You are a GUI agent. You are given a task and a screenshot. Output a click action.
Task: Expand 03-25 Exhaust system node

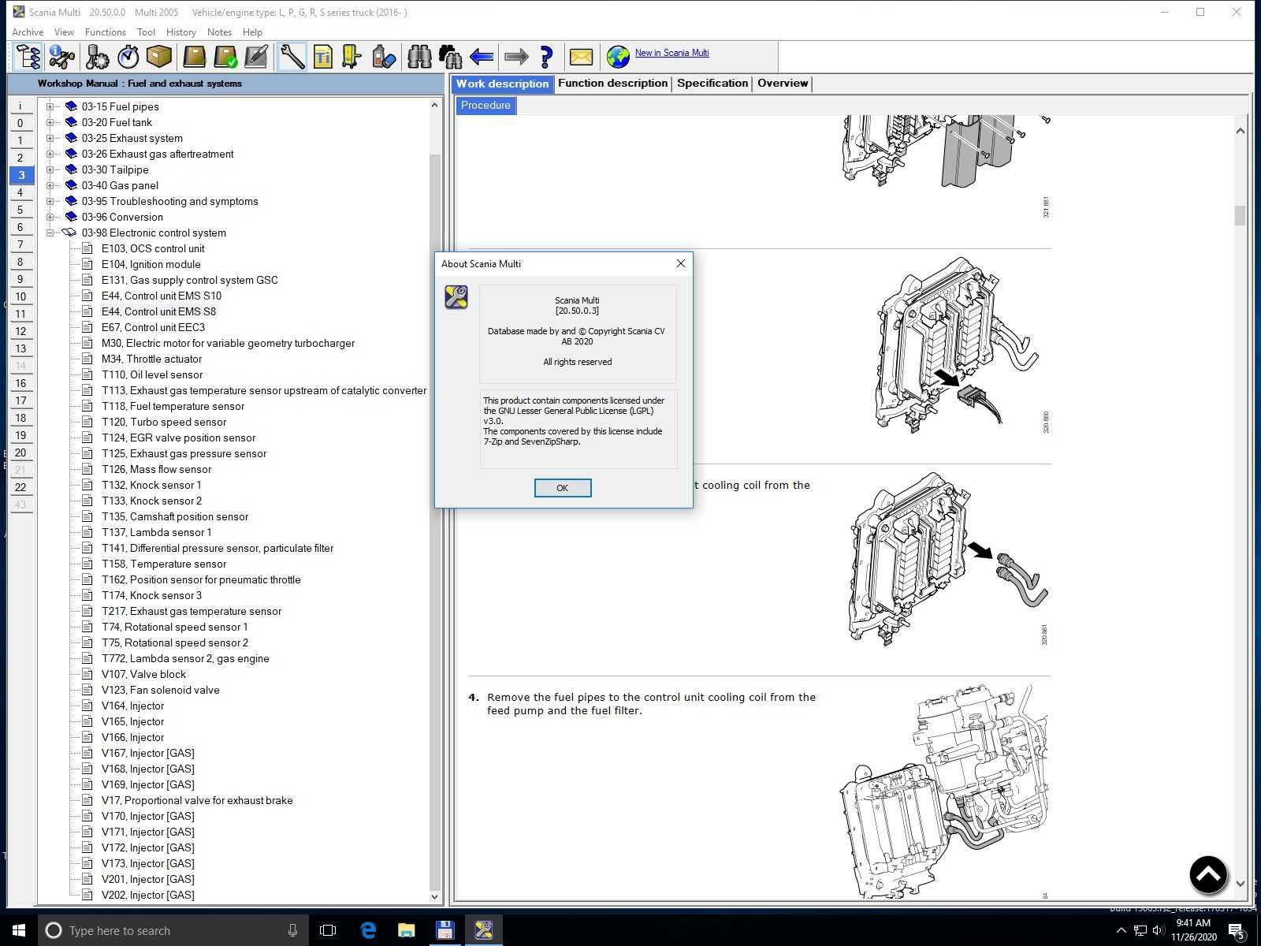pyautogui.click(x=50, y=138)
